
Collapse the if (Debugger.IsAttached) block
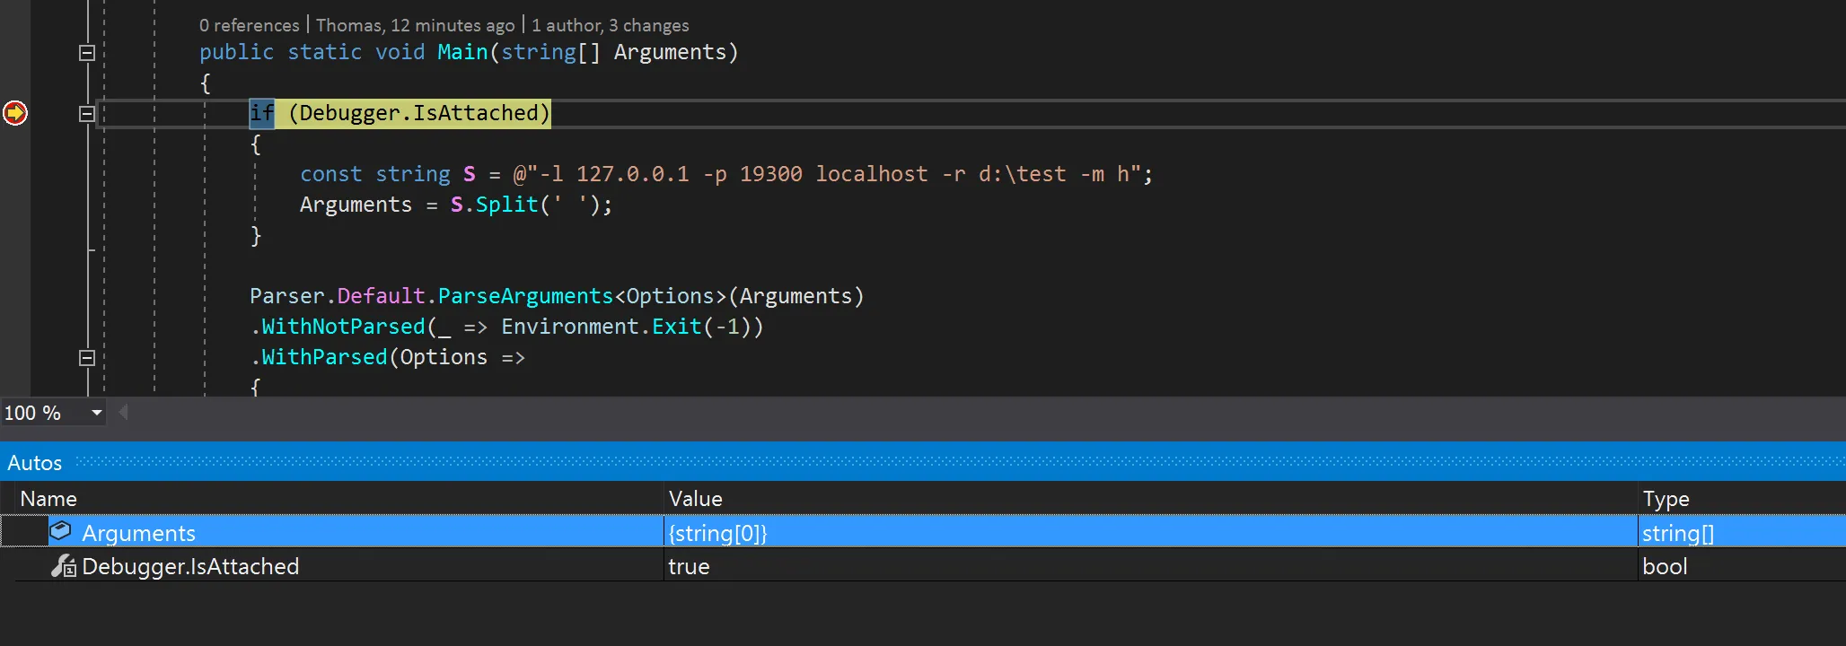click(87, 114)
